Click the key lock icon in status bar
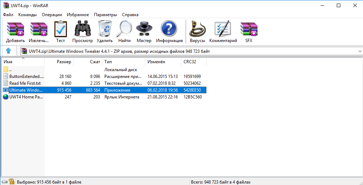 point(12,181)
